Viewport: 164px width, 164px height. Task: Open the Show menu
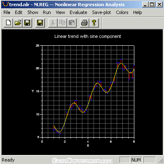point(33,12)
